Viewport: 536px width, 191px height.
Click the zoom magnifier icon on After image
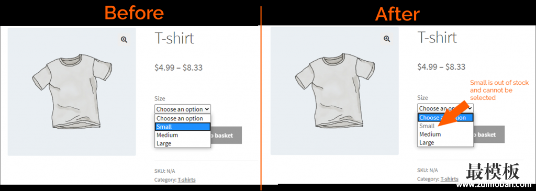pos(387,39)
